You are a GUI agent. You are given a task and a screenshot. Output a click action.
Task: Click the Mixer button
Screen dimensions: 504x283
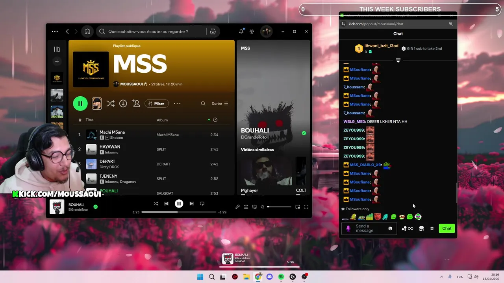tap(156, 103)
